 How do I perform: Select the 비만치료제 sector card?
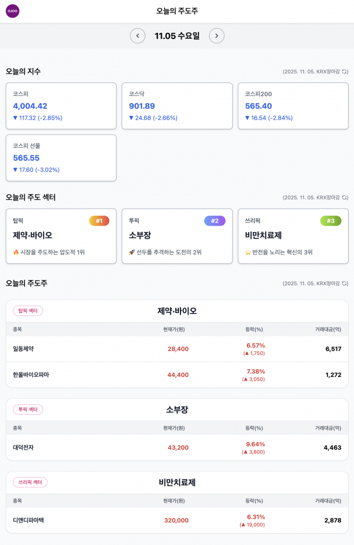click(x=293, y=236)
